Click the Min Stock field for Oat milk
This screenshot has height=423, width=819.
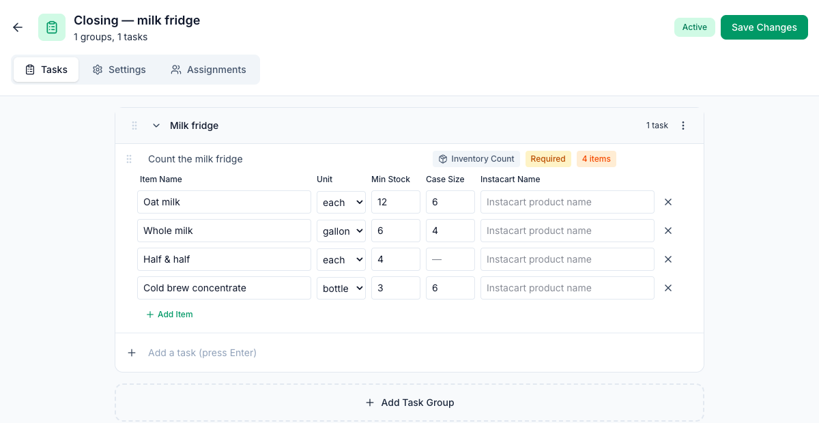(396, 202)
